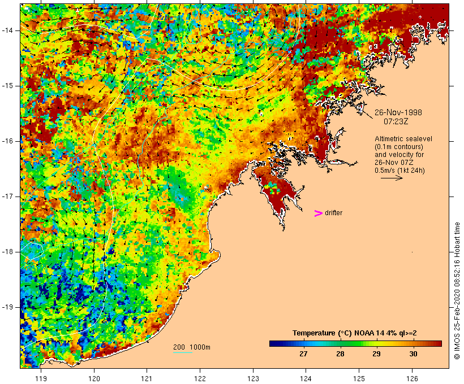Click the longitude axis label '120'
The width and height of the screenshot is (464, 384).
[94, 378]
